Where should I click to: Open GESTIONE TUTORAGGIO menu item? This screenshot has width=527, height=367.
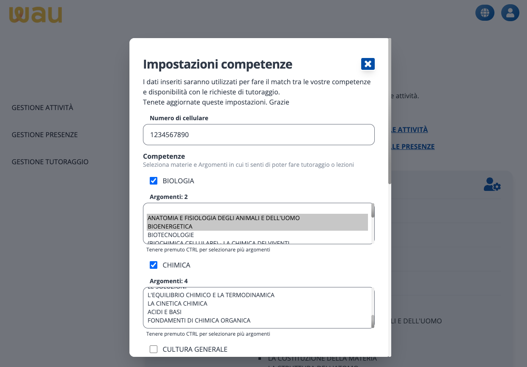[50, 162]
